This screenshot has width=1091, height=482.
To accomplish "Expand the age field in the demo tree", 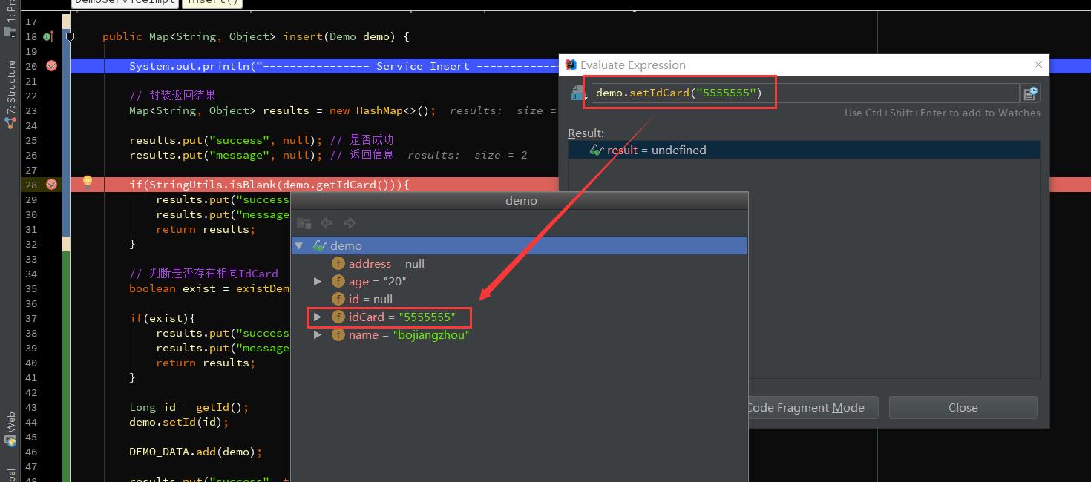I will [318, 281].
